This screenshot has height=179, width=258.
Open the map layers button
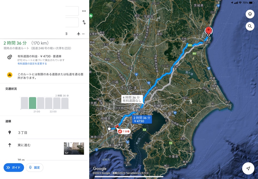click(250, 14)
